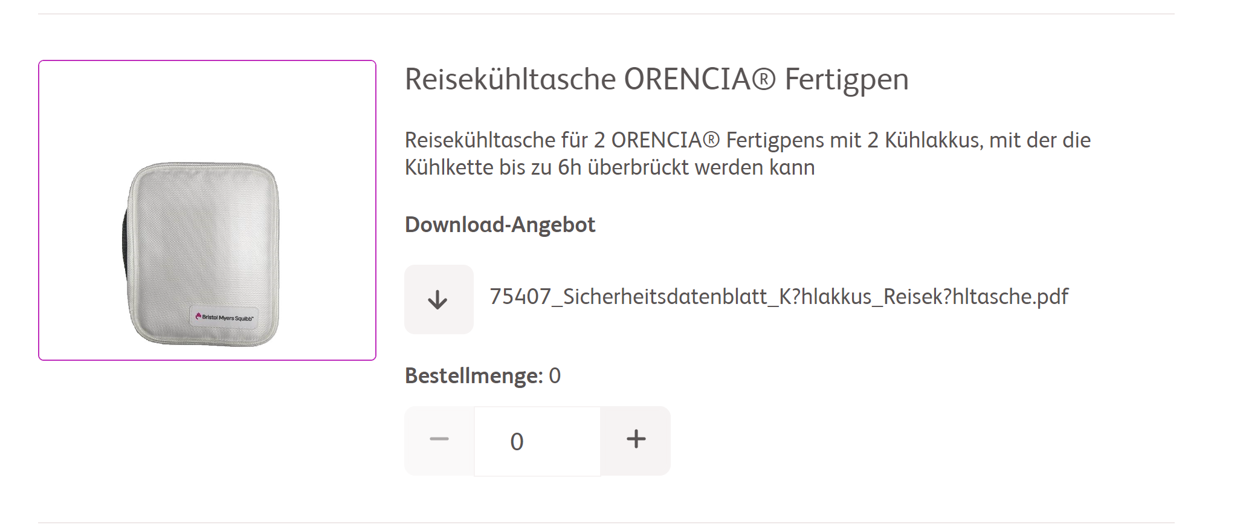Click the center of the white cooling bag

click(x=204, y=254)
